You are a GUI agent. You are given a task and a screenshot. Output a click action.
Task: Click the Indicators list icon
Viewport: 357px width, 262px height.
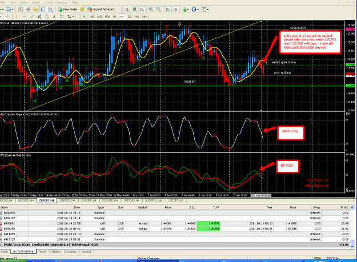pos(184,9)
